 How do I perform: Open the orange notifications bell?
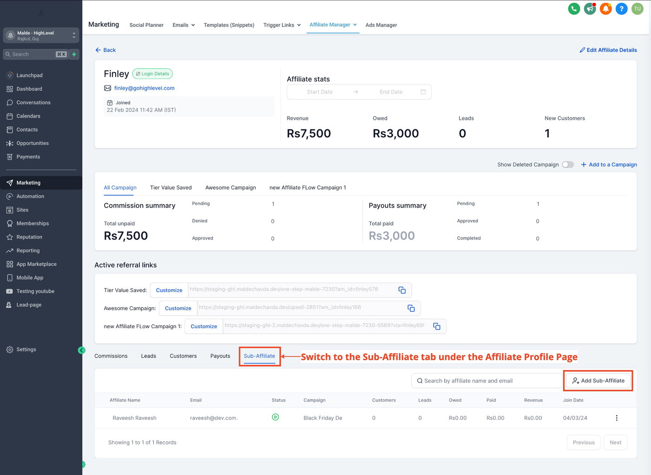pyautogui.click(x=605, y=9)
